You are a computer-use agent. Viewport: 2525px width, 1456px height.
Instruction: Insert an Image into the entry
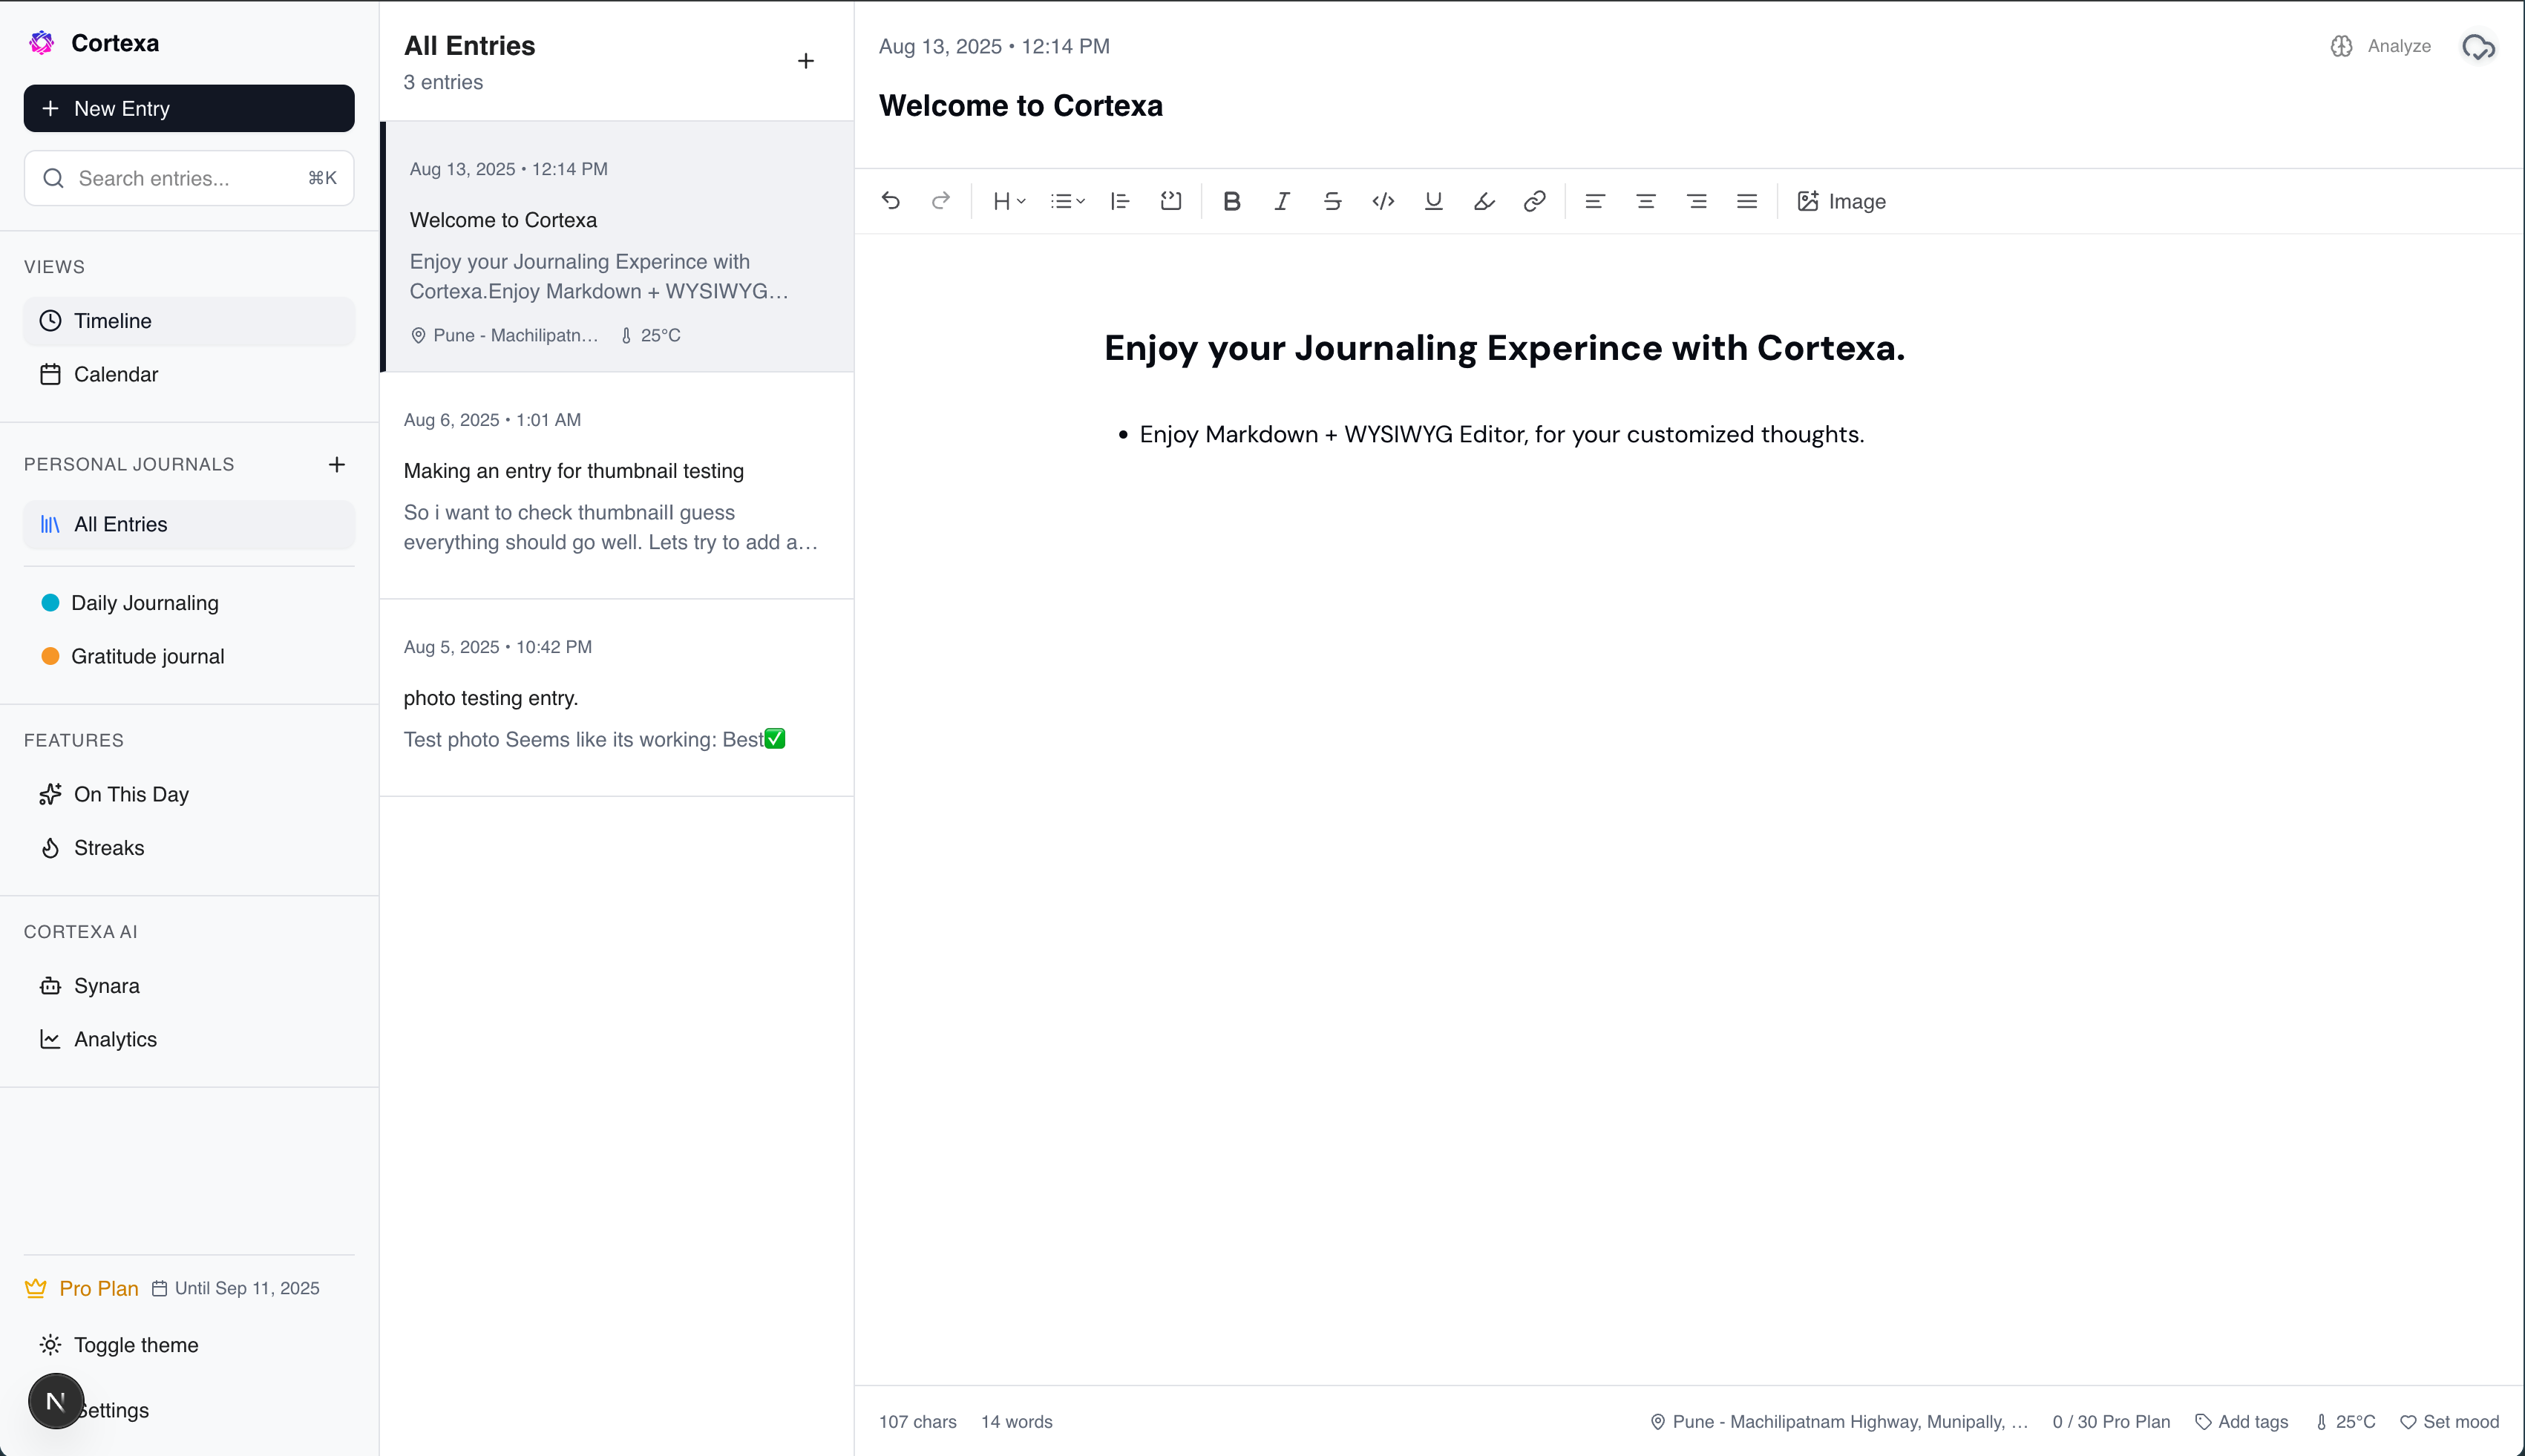pyautogui.click(x=1841, y=201)
